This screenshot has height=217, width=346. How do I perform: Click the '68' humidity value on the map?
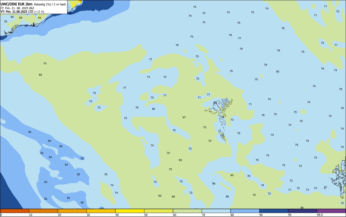(x=173, y=197)
